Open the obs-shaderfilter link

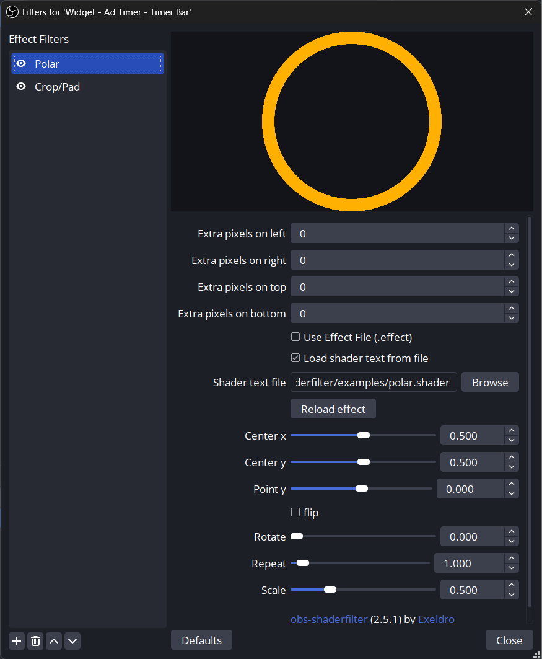329,619
